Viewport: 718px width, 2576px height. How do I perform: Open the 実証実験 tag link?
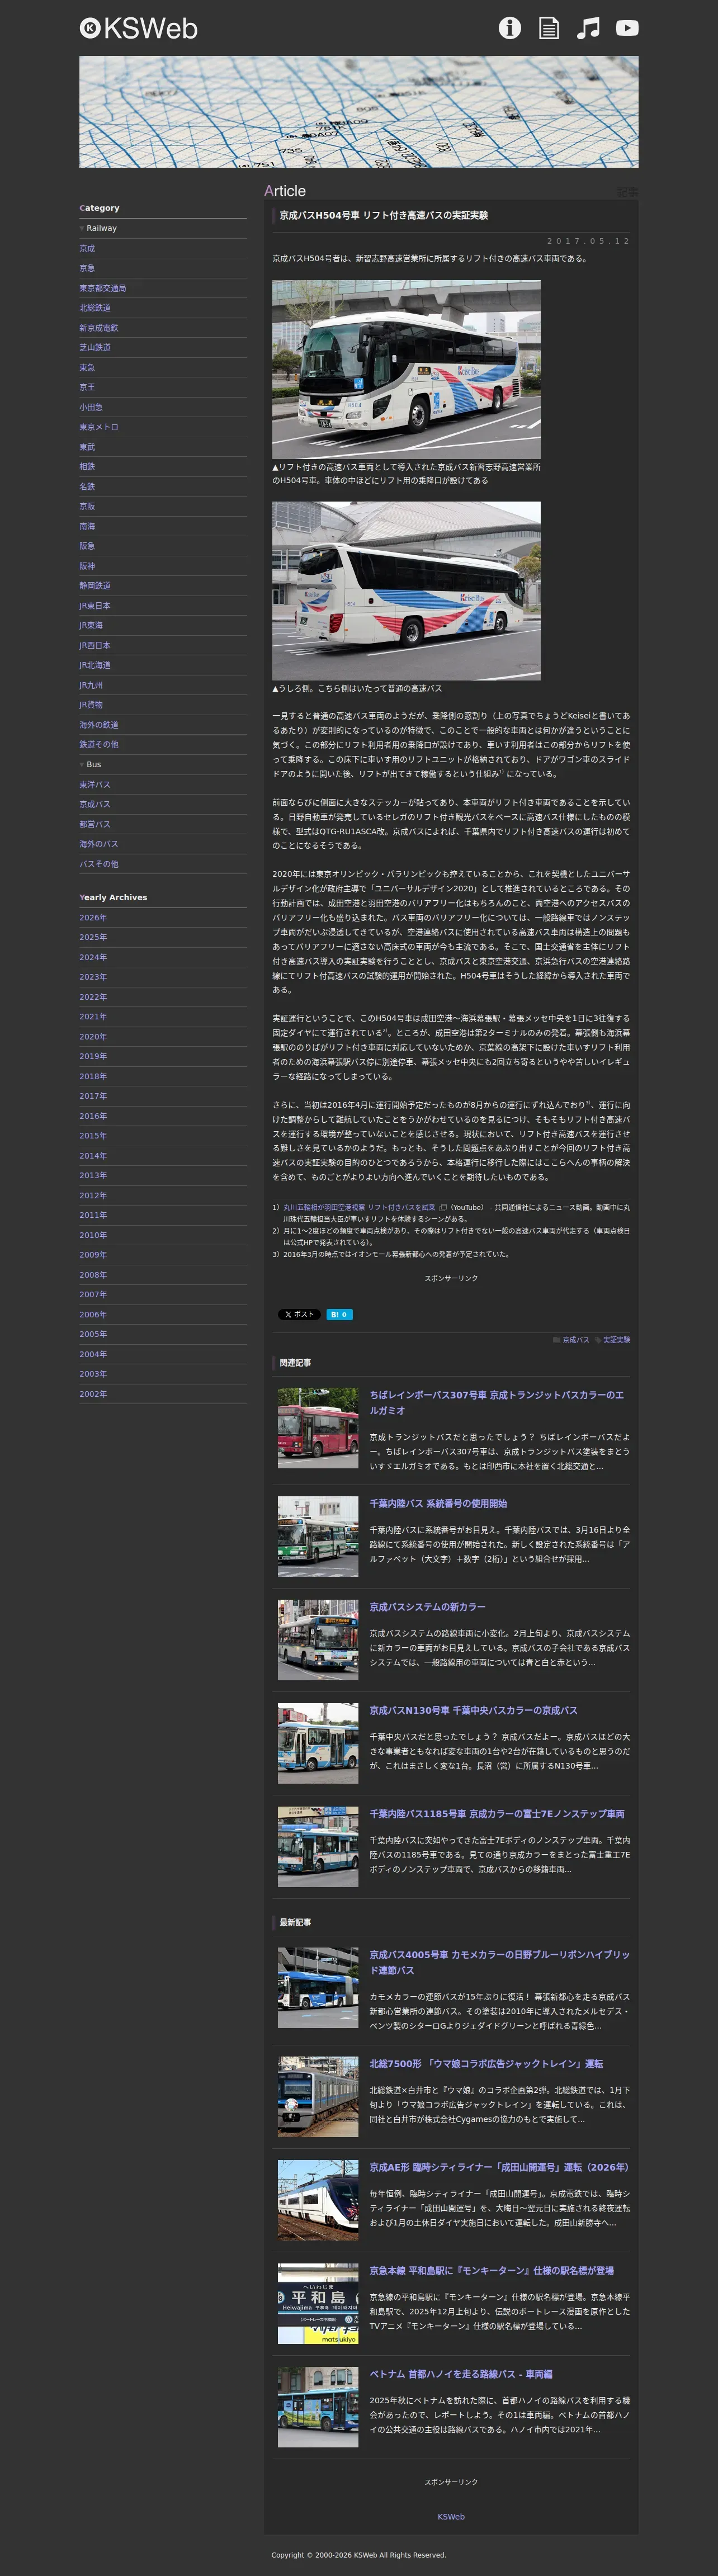pyautogui.click(x=616, y=1340)
